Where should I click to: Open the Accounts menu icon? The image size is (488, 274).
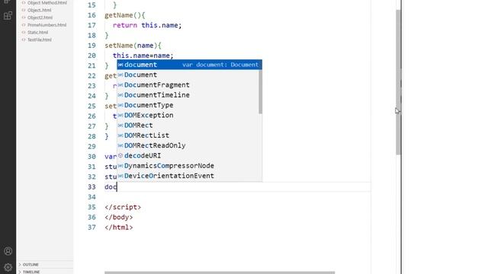pyautogui.click(x=8, y=251)
